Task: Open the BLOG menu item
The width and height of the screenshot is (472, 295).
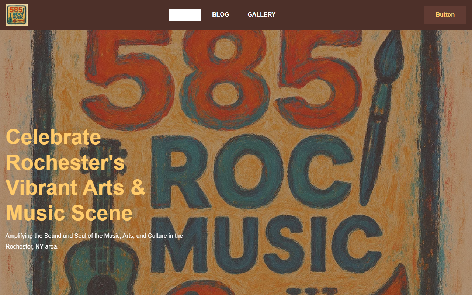Action: [221, 15]
